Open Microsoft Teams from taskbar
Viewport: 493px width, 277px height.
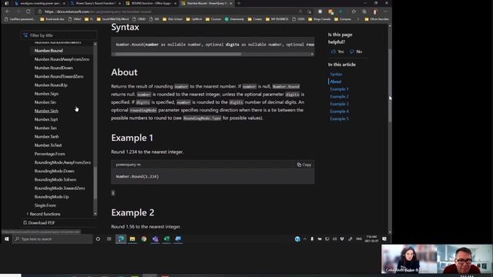point(155,239)
